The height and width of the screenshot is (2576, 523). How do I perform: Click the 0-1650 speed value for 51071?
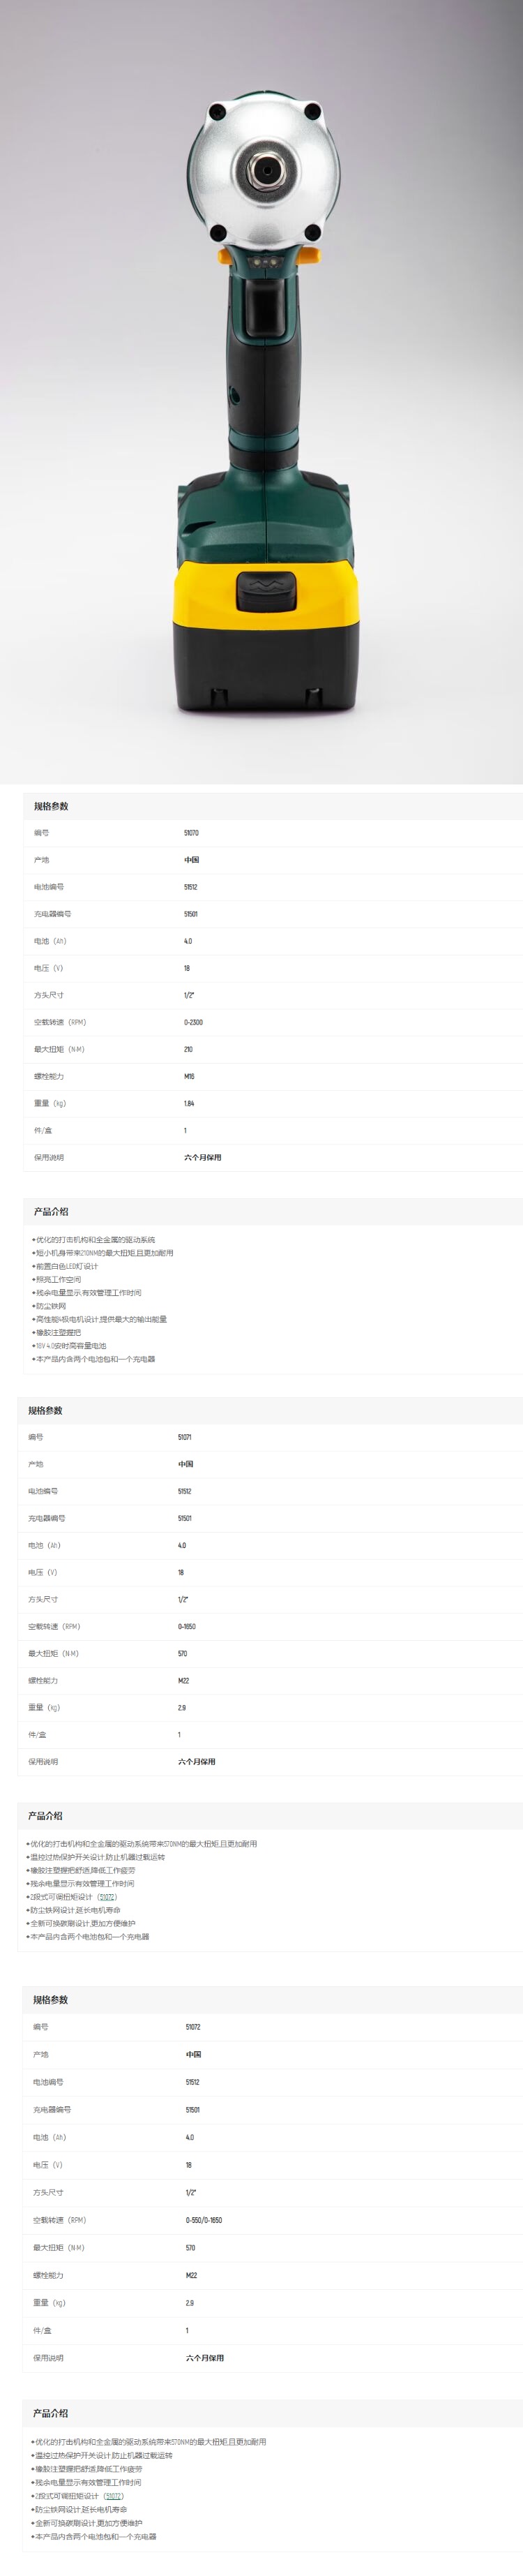point(187,1626)
